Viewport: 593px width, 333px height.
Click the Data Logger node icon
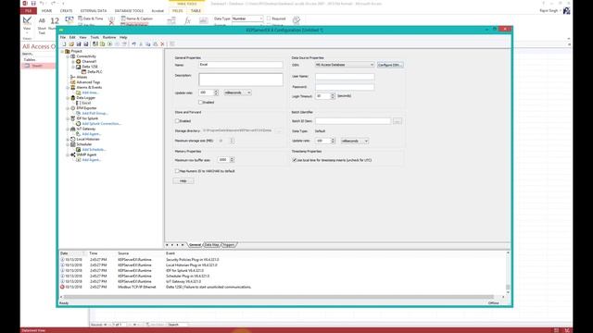tap(73, 98)
